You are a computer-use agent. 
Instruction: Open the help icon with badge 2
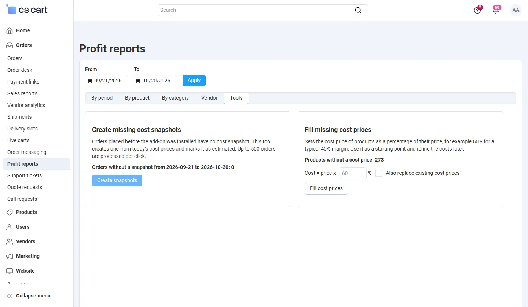(477, 10)
